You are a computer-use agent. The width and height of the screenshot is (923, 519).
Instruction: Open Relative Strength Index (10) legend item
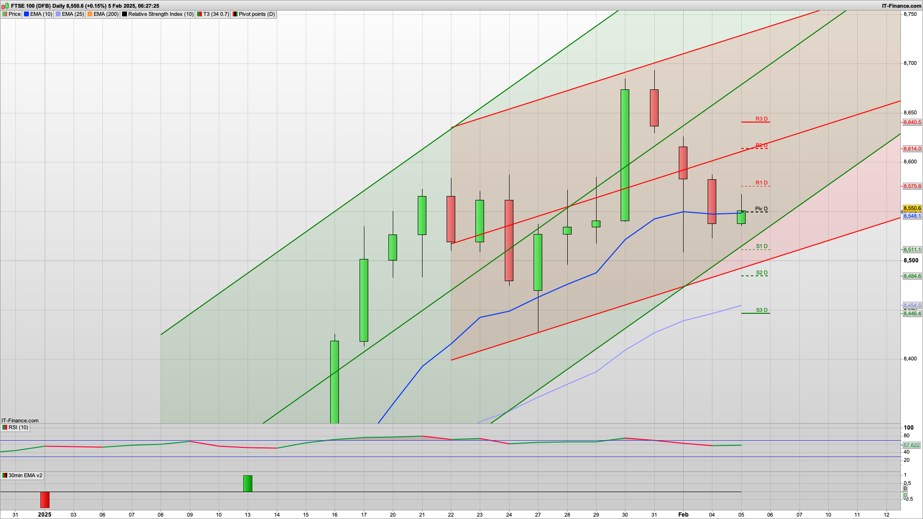pos(158,14)
